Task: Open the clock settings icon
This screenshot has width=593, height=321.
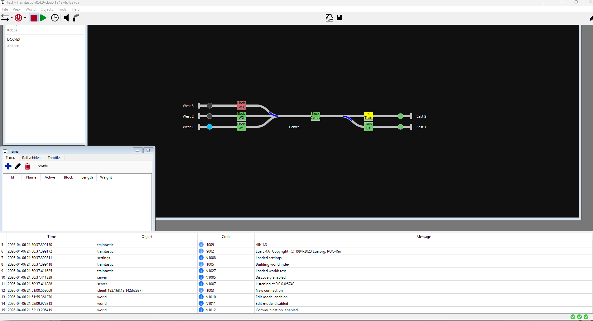Action: pos(55,18)
